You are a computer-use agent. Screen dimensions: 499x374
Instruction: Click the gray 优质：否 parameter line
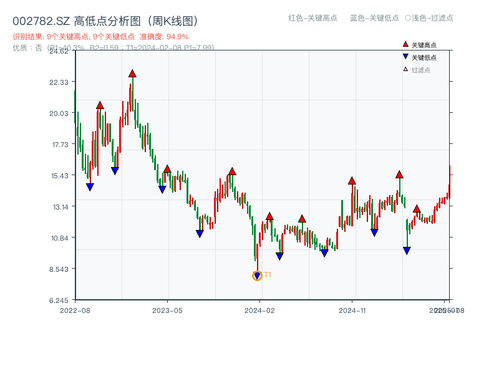[114, 48]
